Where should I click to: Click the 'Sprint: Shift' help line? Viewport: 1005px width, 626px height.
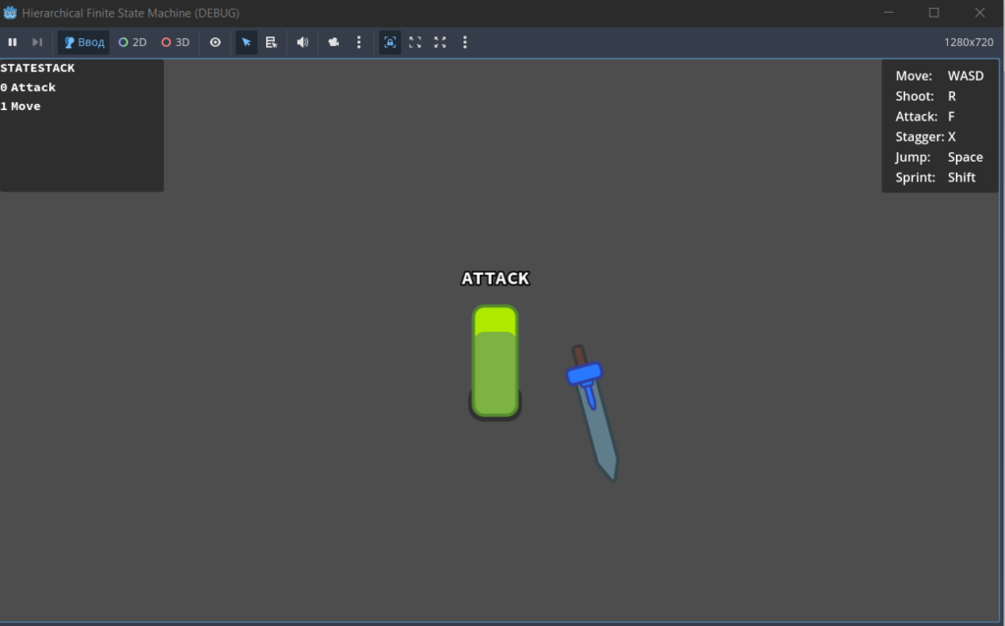[935, 178]
